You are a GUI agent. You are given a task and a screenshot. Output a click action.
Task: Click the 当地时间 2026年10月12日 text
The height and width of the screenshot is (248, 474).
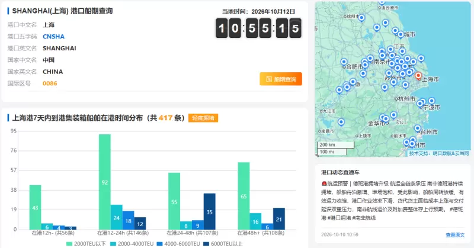[258, 11]
